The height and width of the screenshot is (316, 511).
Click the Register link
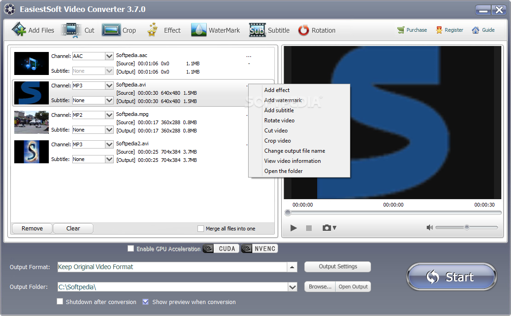449,30
